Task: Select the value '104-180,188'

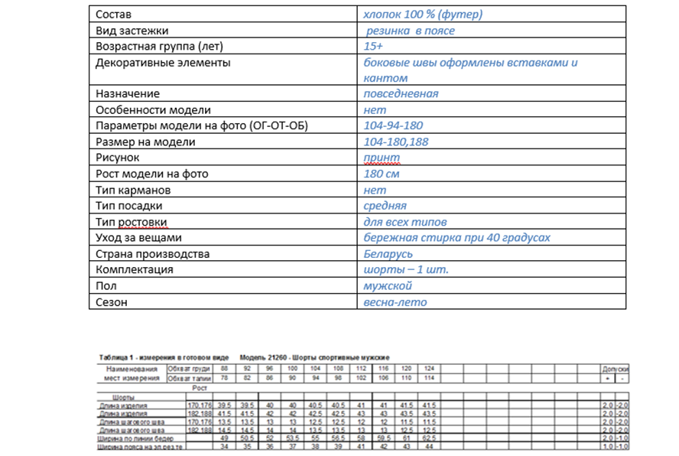Action: point(396,142)
